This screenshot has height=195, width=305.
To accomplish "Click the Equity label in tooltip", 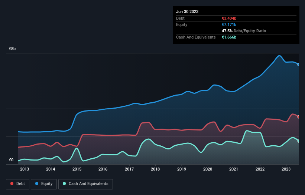I will pos(182,24).
